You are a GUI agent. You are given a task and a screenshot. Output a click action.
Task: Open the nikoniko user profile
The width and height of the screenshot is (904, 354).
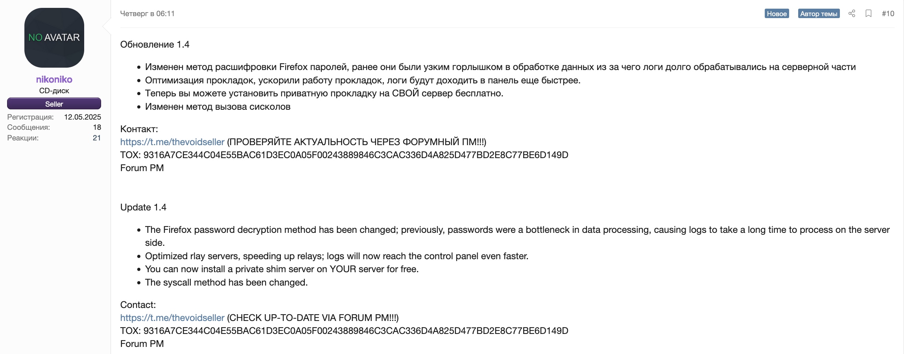pos(54,79)
